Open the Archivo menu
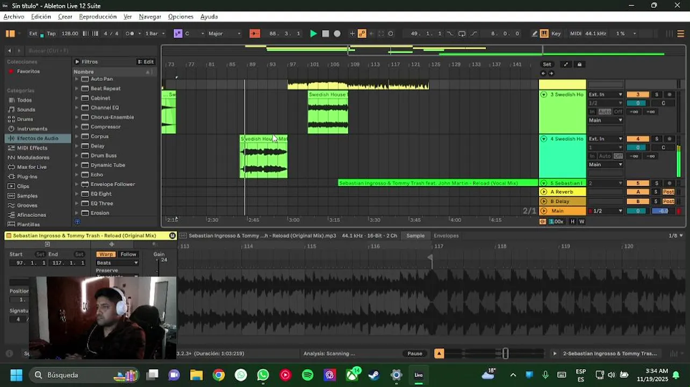Image resolution: width=690 pixels, height=387 pixels. [13, 17]
